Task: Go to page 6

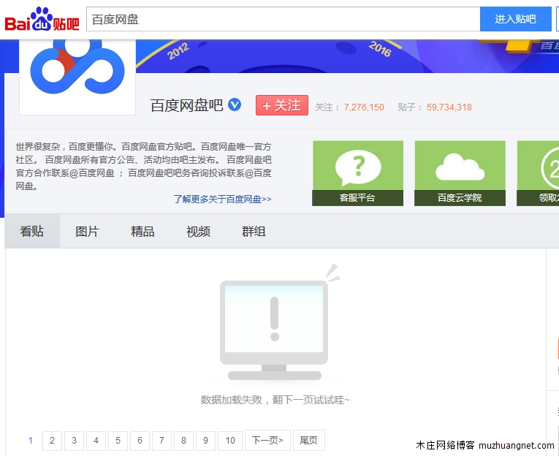Action: click(140, 441)
